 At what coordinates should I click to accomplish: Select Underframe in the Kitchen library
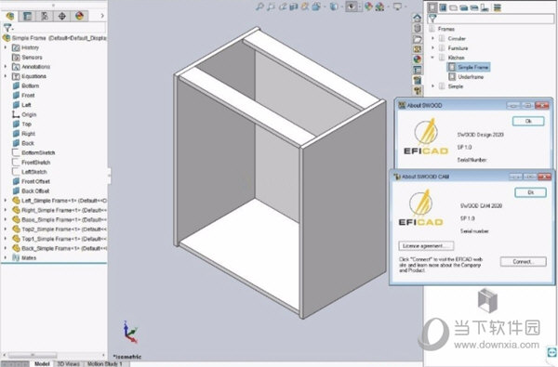466,76
